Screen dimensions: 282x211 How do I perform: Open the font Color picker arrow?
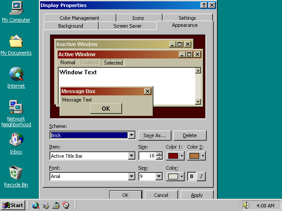click(x=182, y=177)
